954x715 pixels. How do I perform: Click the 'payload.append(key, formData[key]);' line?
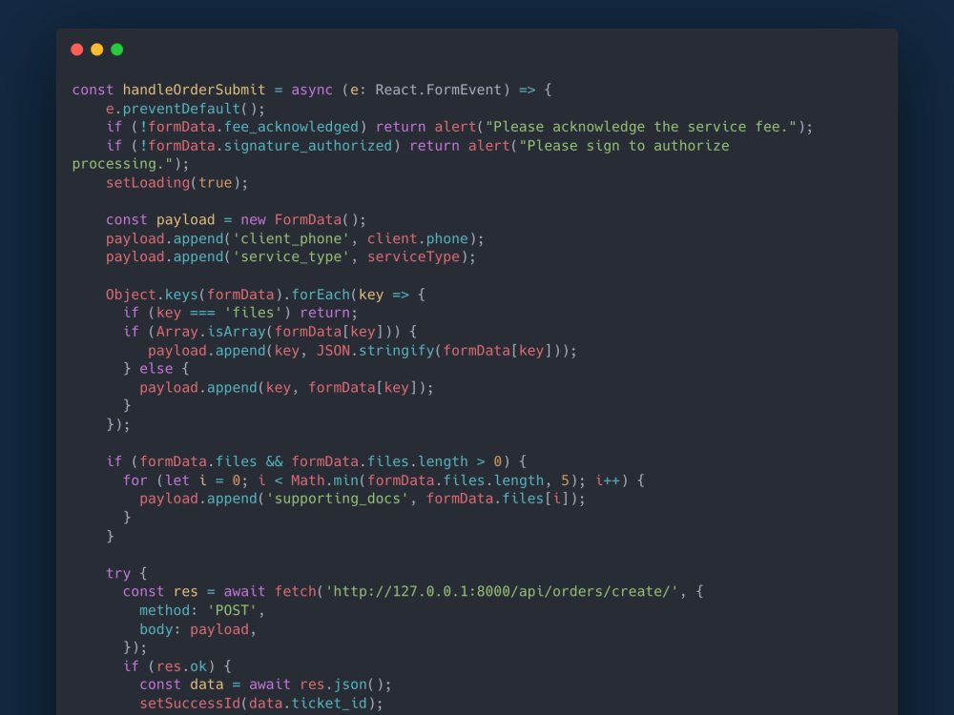[286, 388]
